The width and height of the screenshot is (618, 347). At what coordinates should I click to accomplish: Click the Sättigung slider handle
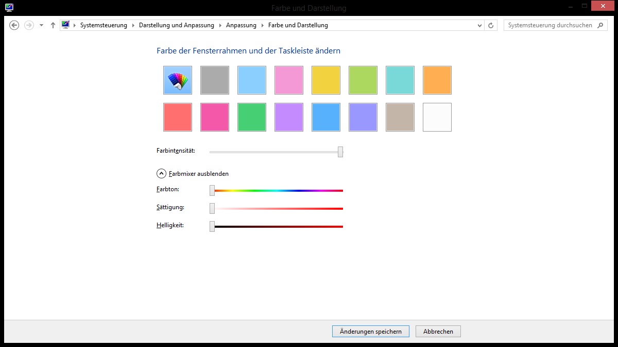212,208
